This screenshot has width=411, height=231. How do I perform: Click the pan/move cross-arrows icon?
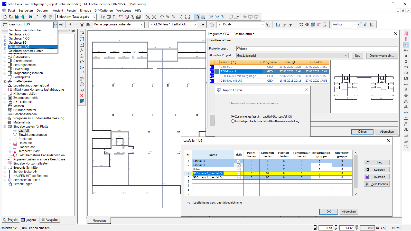click(x=162, y=17)
